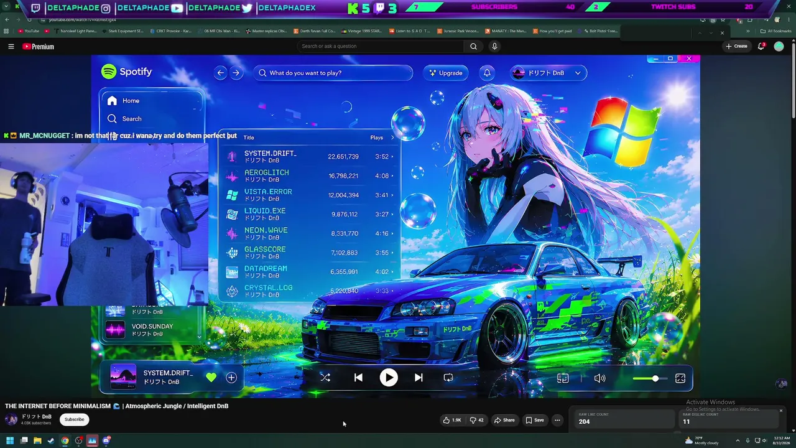Open the Windows Start menu
Screen dimensions: 796x448
tap(10, 441)
